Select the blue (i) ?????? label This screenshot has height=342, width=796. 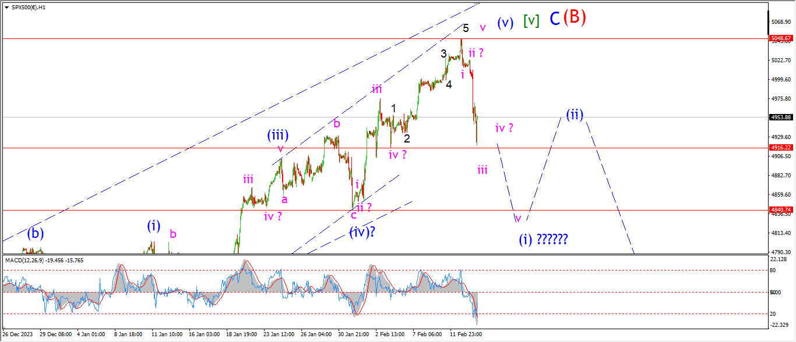click(543, 239)
